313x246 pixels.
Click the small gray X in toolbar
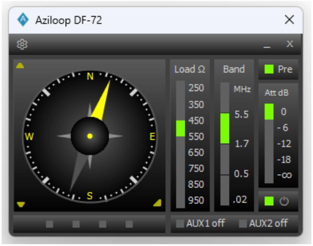coord(290,44)
